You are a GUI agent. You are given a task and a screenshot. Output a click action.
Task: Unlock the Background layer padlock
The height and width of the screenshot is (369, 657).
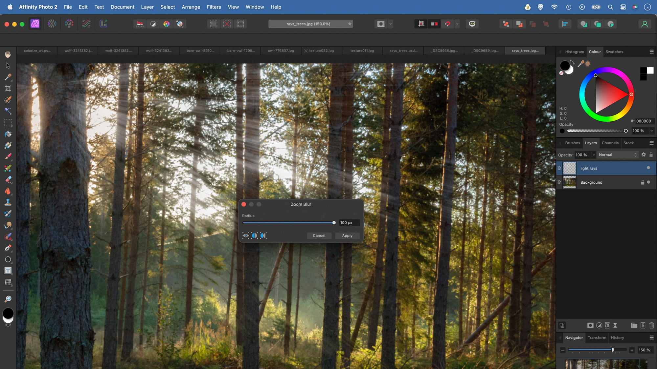[x=643, y=182]
